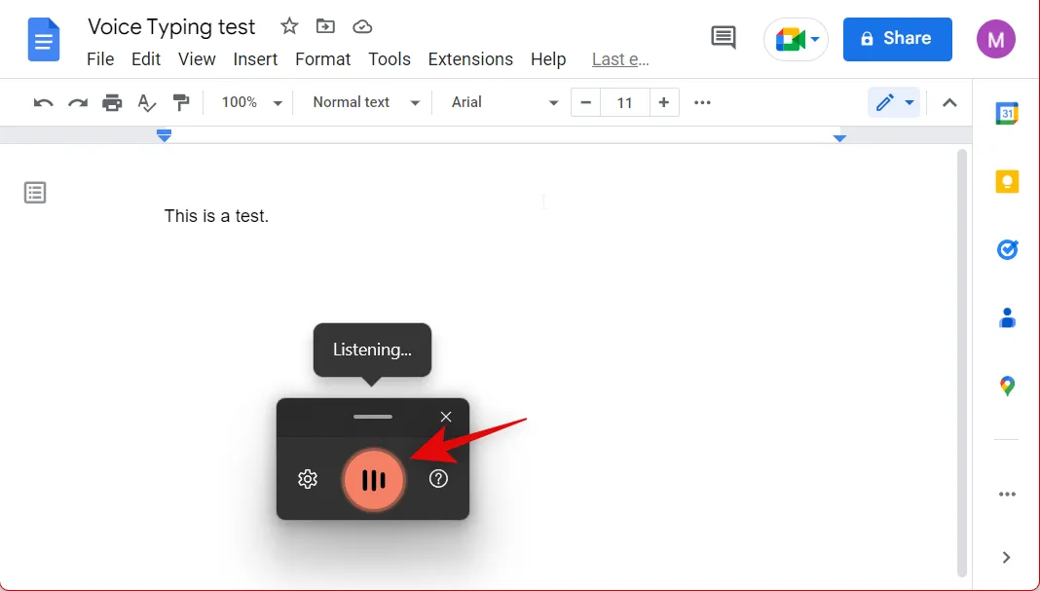This screenshot has width=1040, height=591.
Task: Open voice typing settings gear
Action: pyautogui.click(x=307, y=479)
